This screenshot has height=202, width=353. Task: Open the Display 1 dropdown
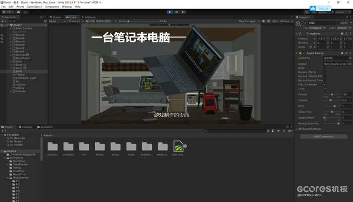pyautogui.click(x=76, y=21)
